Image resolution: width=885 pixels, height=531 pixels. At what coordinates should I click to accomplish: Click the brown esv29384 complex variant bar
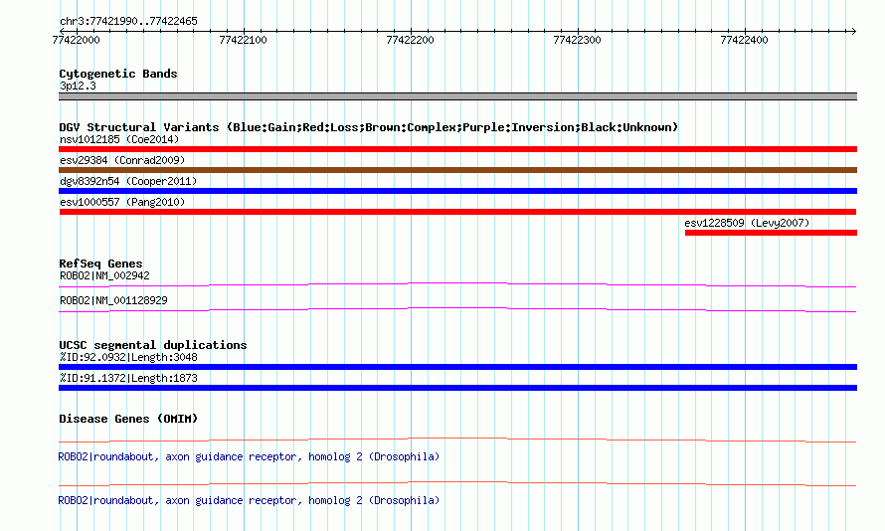[x=457, y=170]
